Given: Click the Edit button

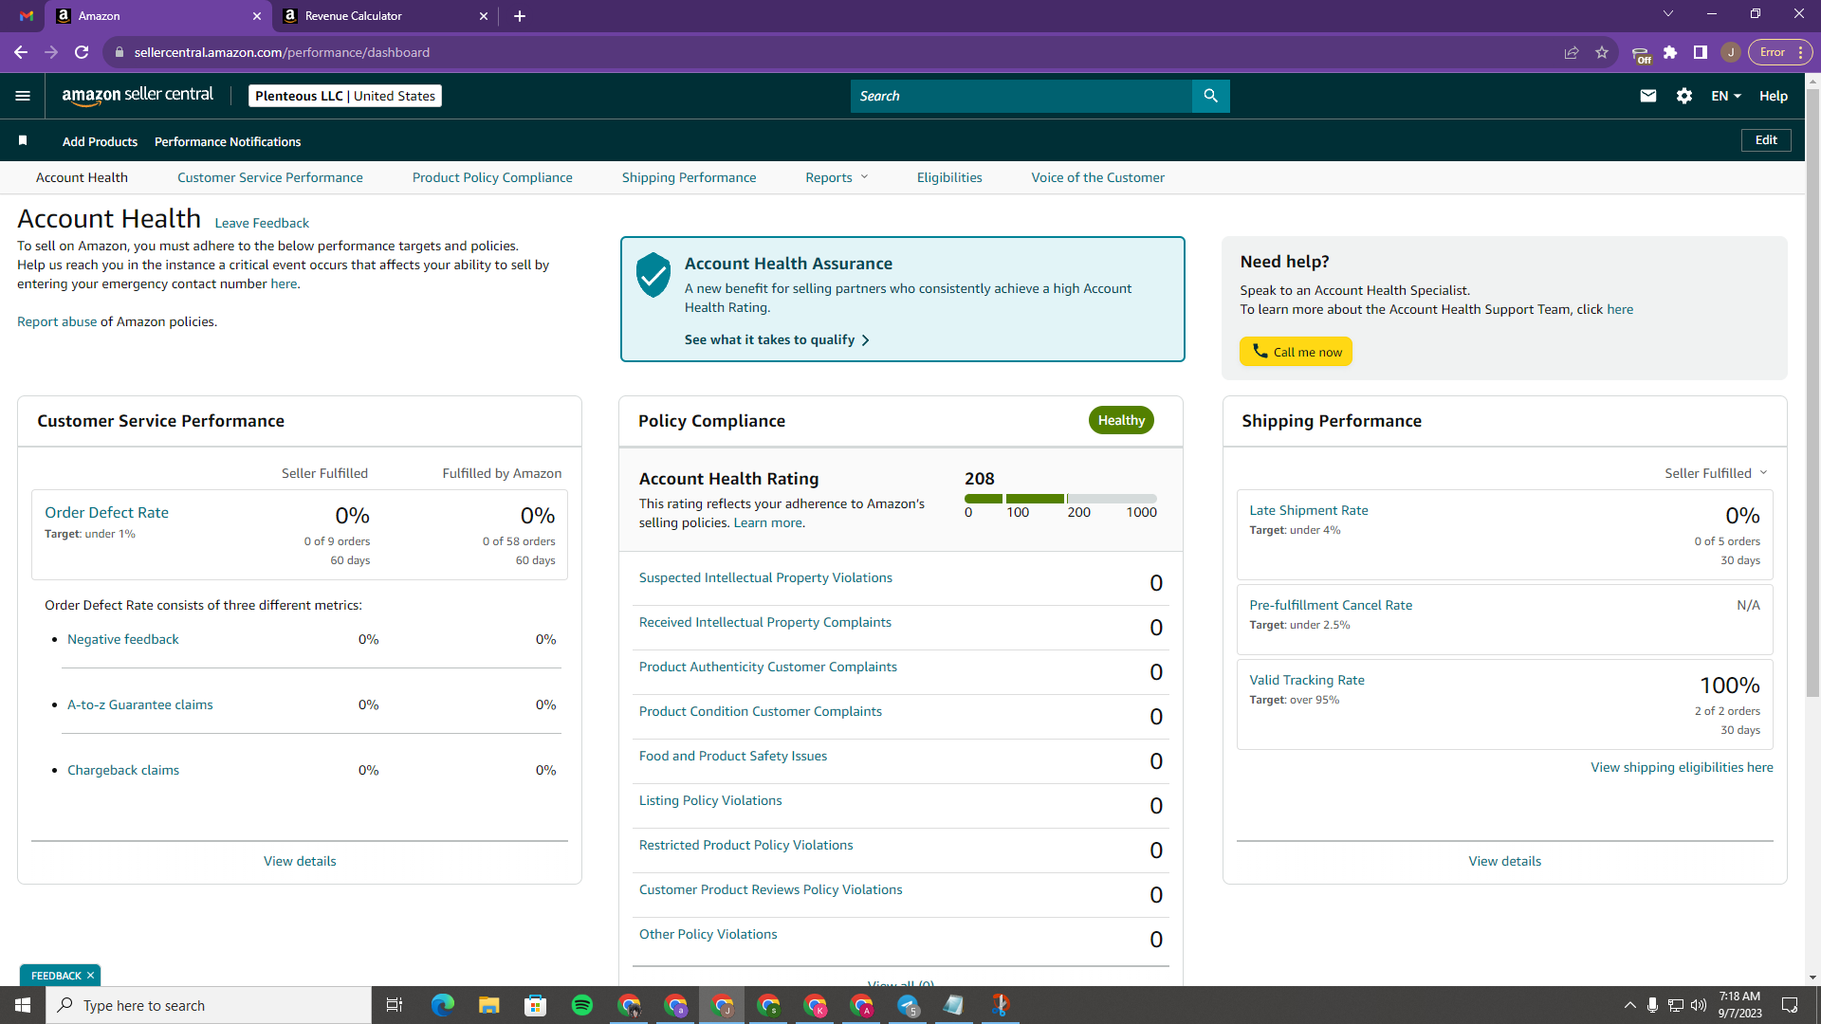Looking at the screenshot, I should click(1766, 140).
